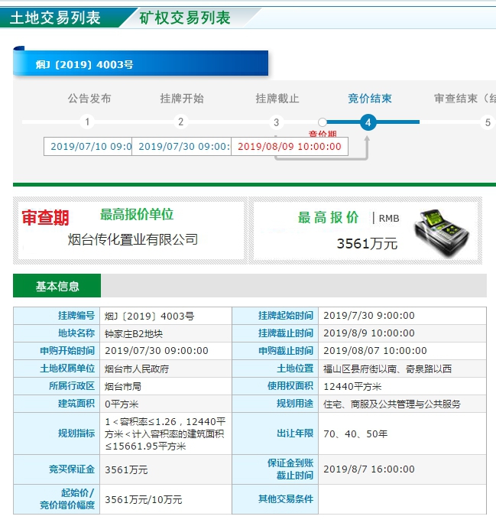Click the 挂牌截止 stage label
The height and width of the screenshot is (526, 496).
point(277,99)
